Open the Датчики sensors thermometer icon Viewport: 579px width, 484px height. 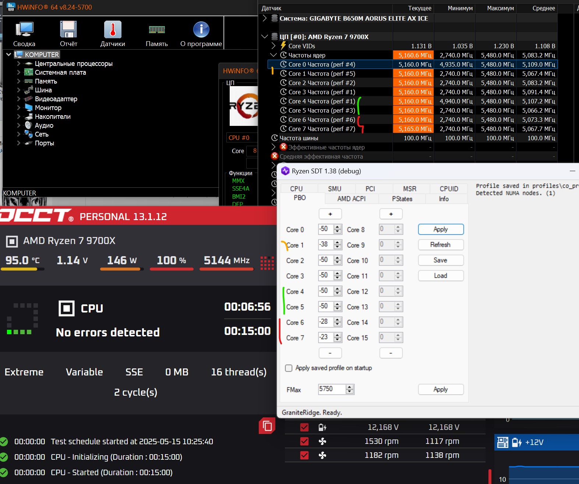pos(113,29)
